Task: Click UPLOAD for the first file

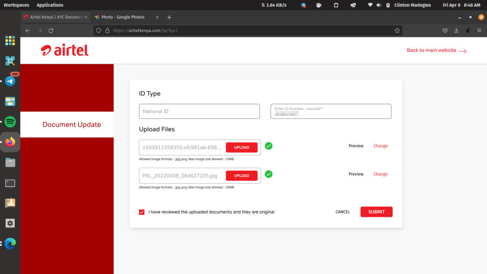Action: pos(242,147)
